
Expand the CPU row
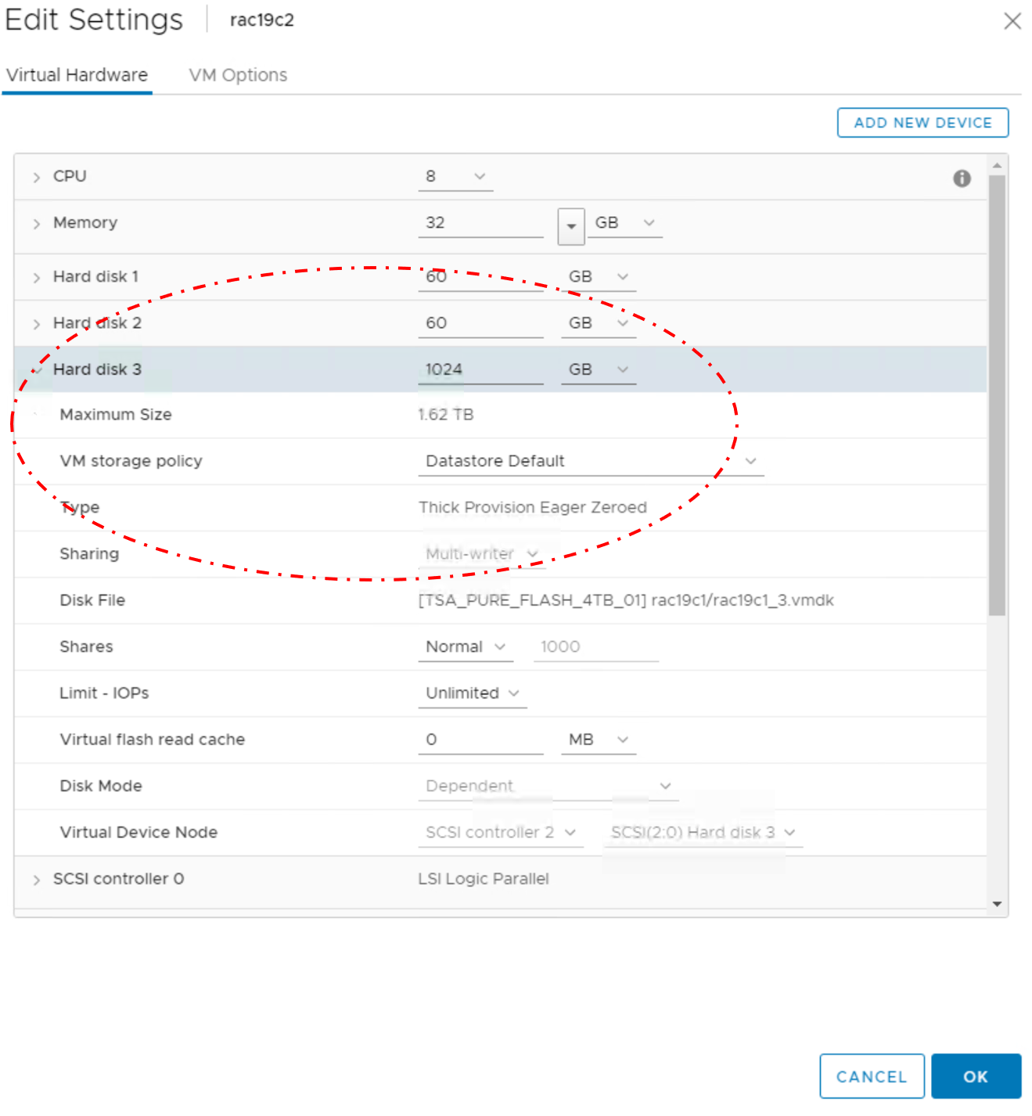(36, 178)
